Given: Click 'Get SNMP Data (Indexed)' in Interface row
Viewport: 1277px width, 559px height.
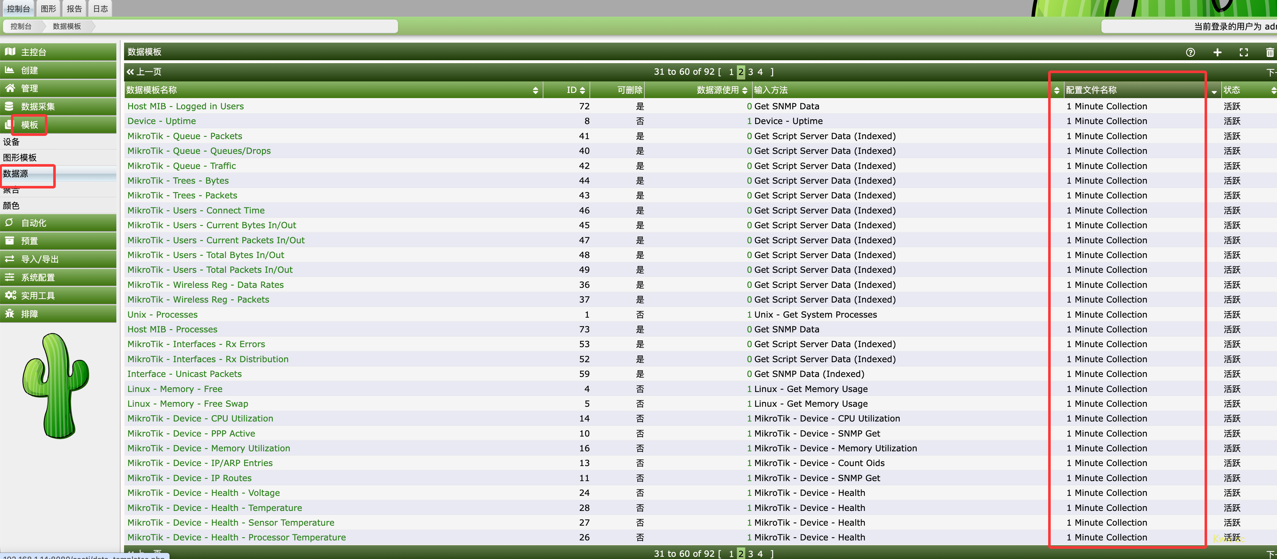Looking at the screenshot, I should pos(809,374).
